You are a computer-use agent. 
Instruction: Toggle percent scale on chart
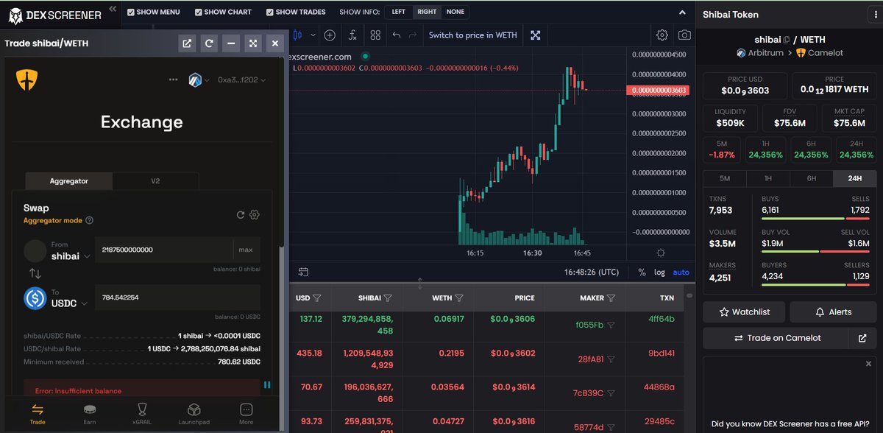click(x=642, y=272)
